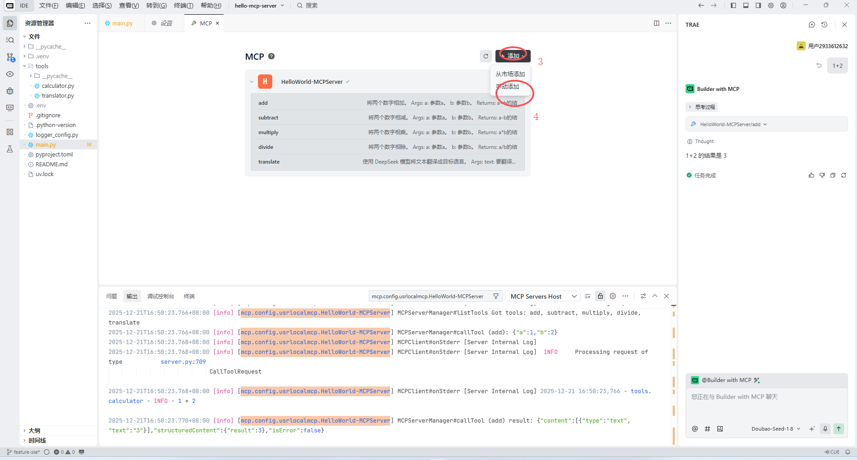Toggle the bottom panel layout

[x=746, y=5]
